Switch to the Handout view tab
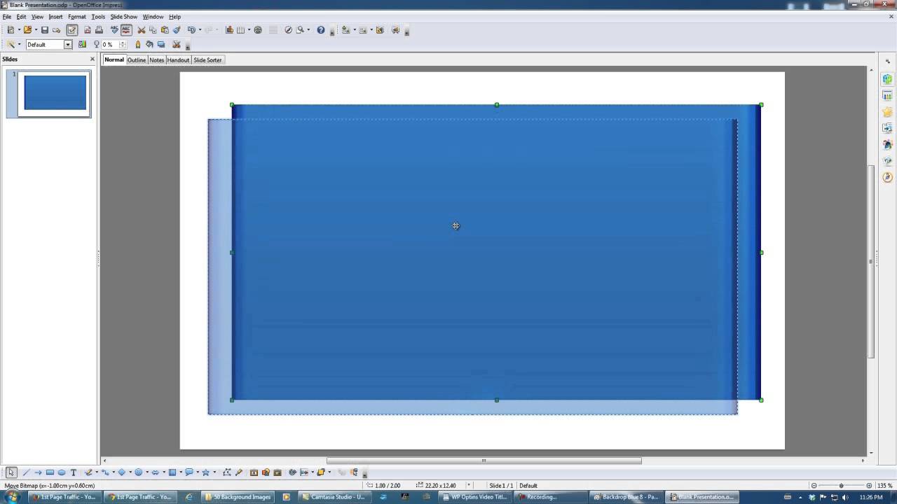 click(x=178, y=60)
